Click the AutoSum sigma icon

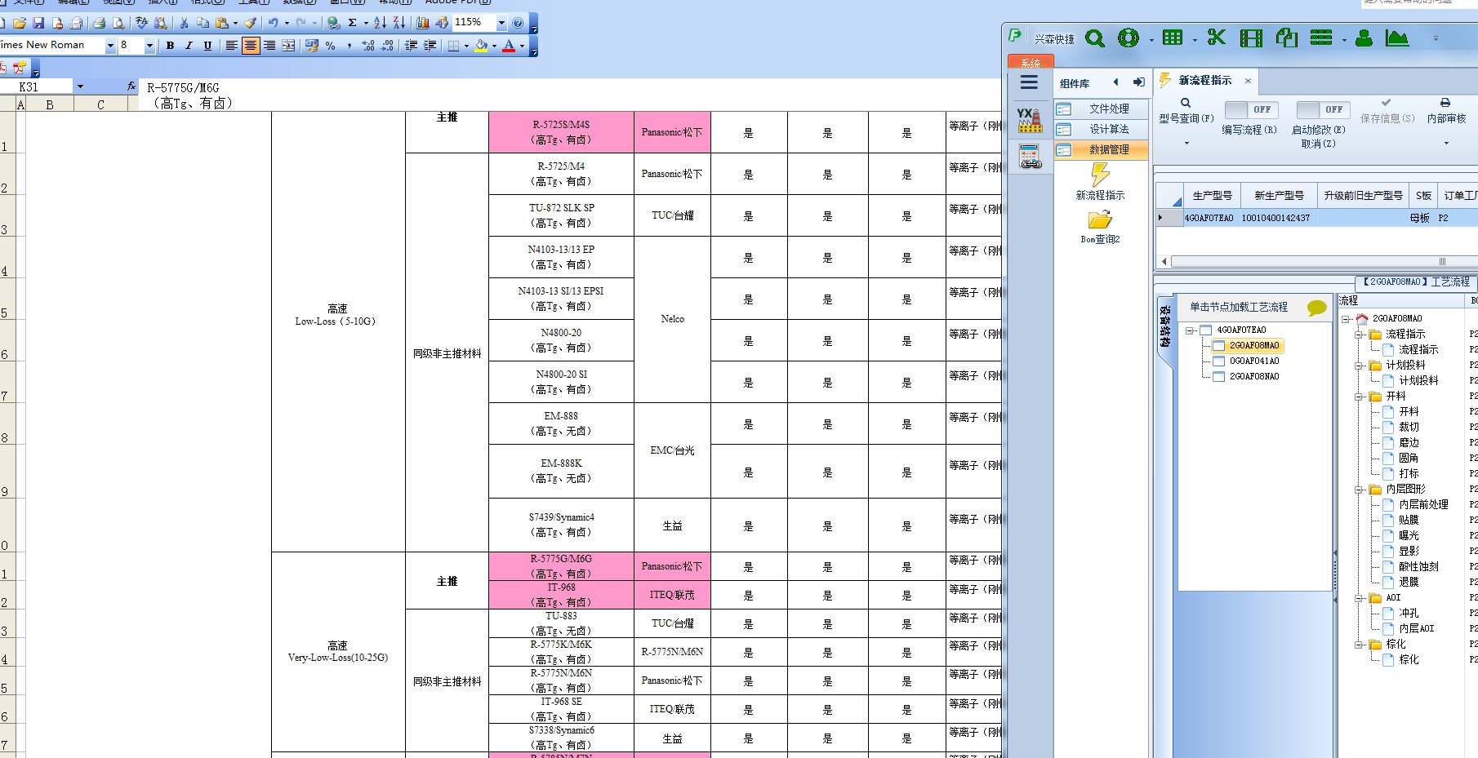353,23
